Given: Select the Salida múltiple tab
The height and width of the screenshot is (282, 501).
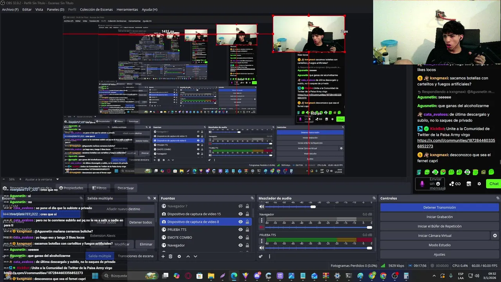Looking at the screenshot, I should coord(99,256).
